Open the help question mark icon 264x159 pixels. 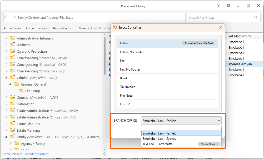218,5
